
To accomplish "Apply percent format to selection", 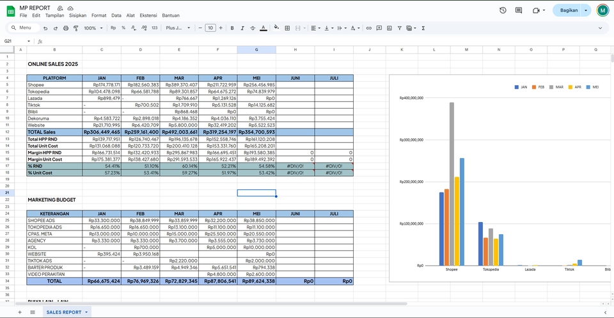I will pos(123,28).
